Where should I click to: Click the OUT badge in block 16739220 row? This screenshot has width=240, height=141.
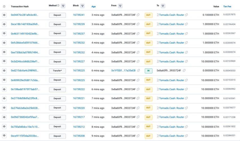point(149,108)
